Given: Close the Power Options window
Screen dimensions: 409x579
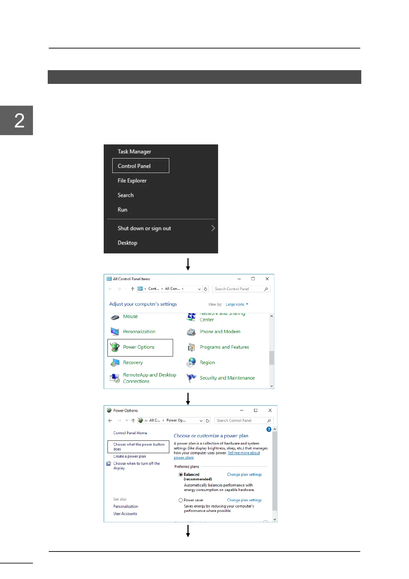Looking at the screenshot, I should (x=270, y=410).
